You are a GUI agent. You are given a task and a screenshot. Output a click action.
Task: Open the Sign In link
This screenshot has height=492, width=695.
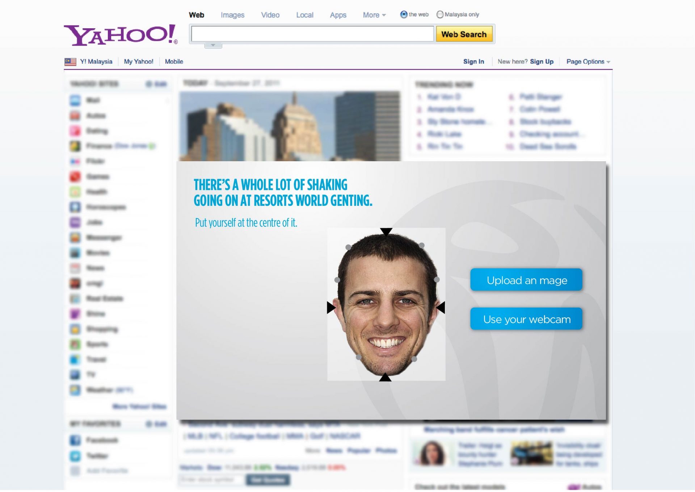[x=473, y=62]
